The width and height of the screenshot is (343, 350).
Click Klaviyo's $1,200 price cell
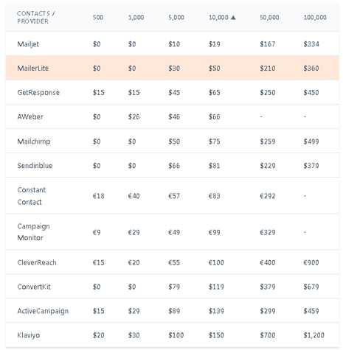tap(314, 335)
